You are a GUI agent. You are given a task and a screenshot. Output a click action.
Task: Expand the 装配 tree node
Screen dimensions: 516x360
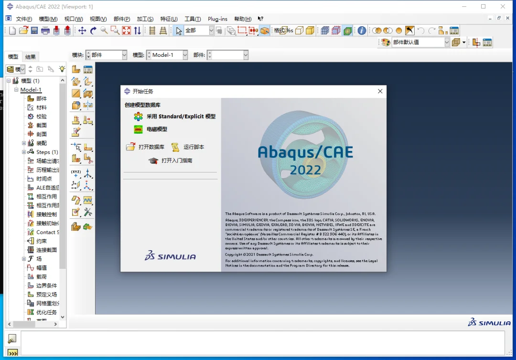(x=24, y=143)
